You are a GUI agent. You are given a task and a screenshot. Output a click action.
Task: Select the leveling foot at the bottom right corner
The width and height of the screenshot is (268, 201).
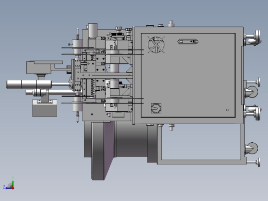pyautogui.click(x=254, y=162)
